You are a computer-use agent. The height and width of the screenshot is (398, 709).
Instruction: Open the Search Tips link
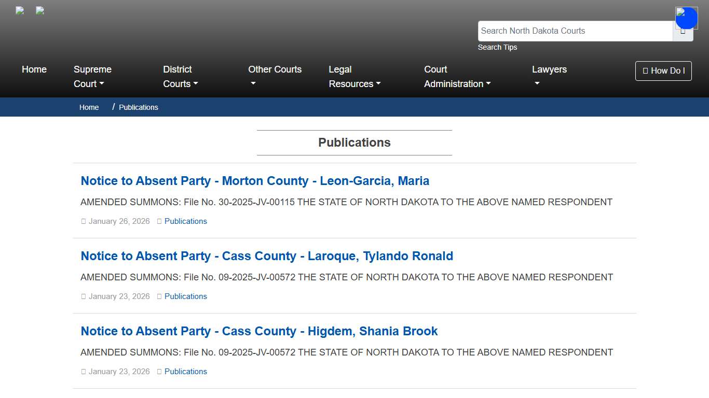click(497, 47)
